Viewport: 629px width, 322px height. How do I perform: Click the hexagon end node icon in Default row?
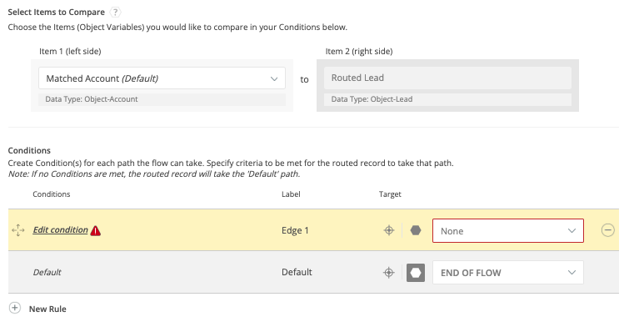(416, 273)
